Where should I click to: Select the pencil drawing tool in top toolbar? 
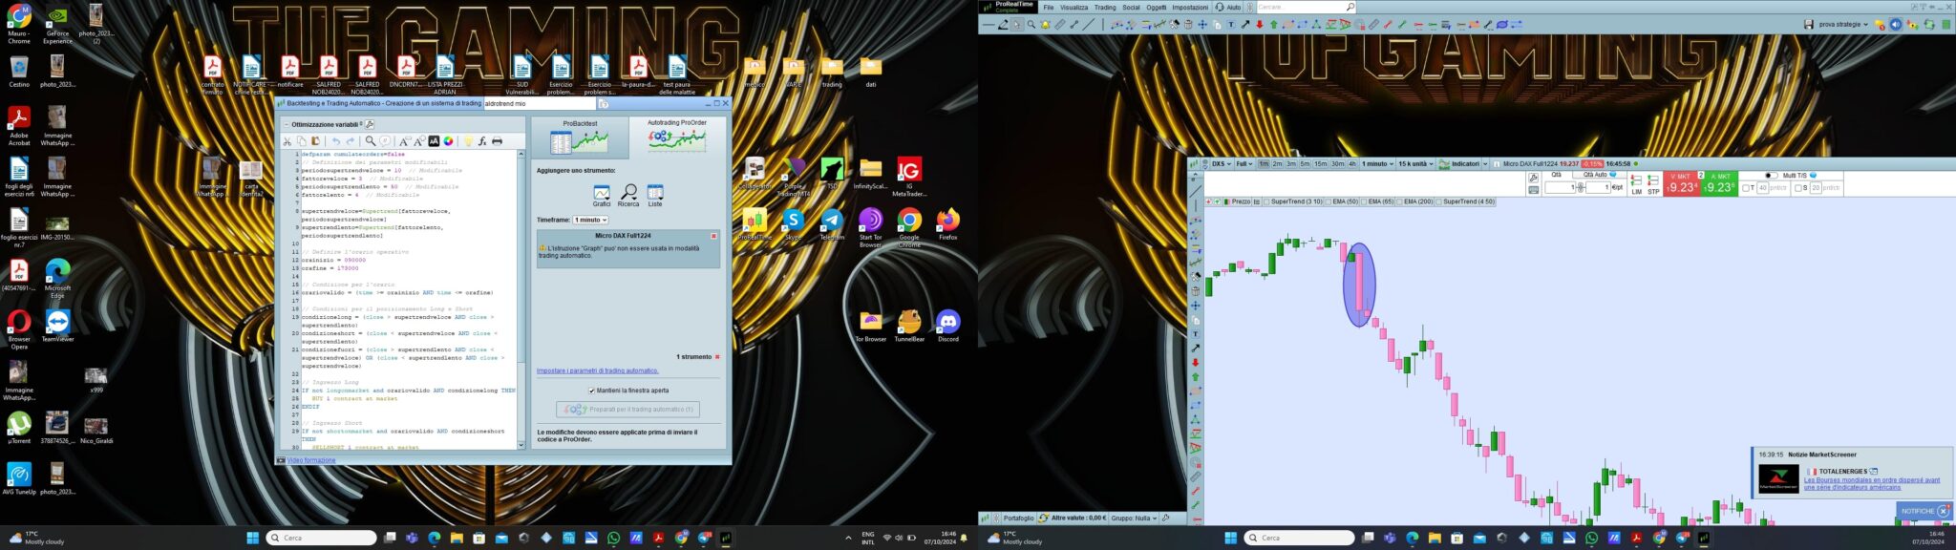[x=1003, y=25]
